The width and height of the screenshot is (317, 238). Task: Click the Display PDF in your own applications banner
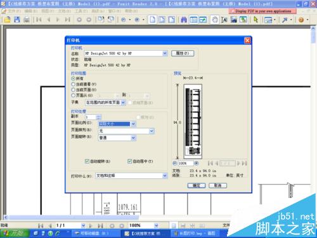coord(262,11)
